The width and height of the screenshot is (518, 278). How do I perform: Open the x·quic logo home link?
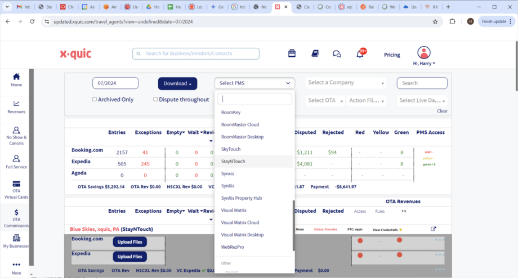[x=75, y=54]
